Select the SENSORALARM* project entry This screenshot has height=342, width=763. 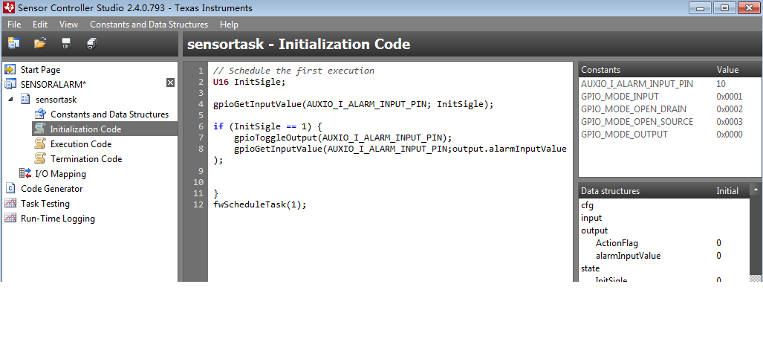click(x=53, y=84)
